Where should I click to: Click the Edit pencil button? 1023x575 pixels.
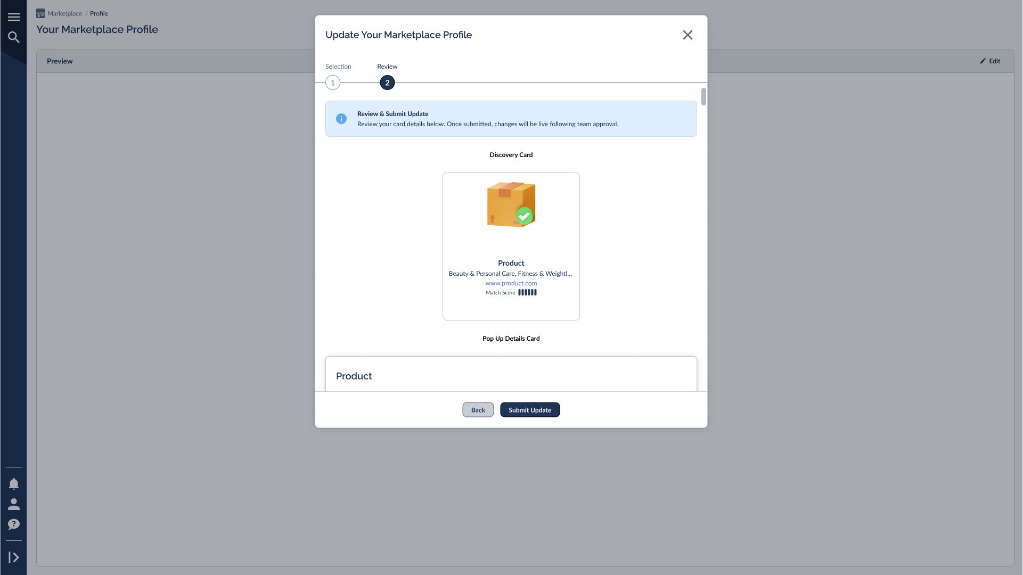[x=990, y=61]
